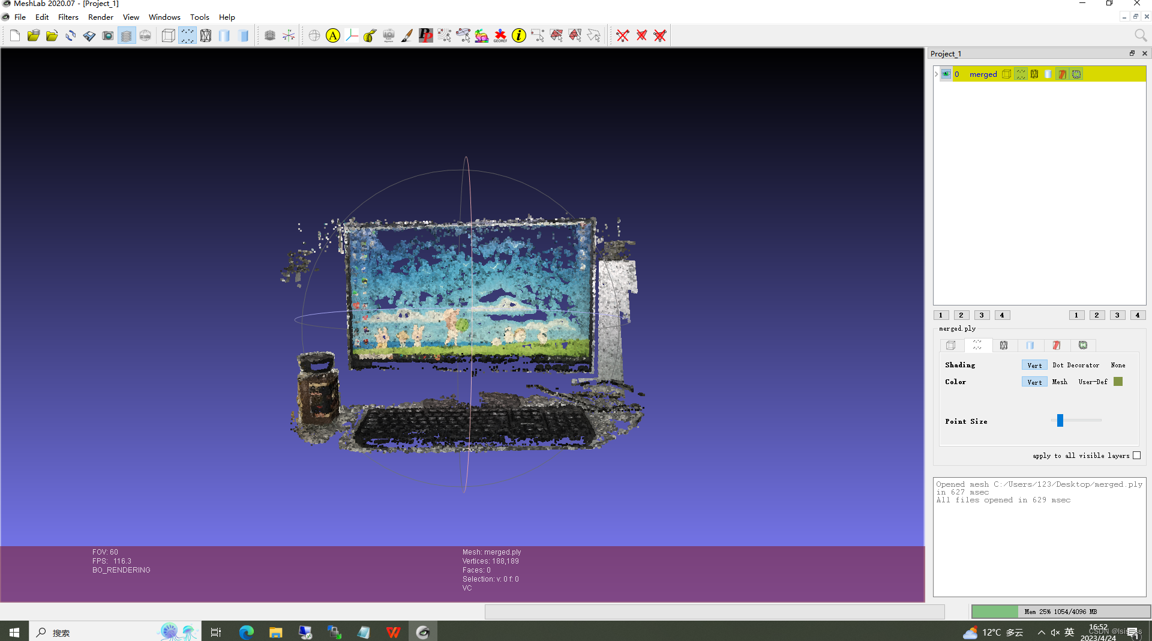Viewport: 1152px width, 641px height.
Task: Click the yellow Get Info tool icon
Action: click(519, 36)
